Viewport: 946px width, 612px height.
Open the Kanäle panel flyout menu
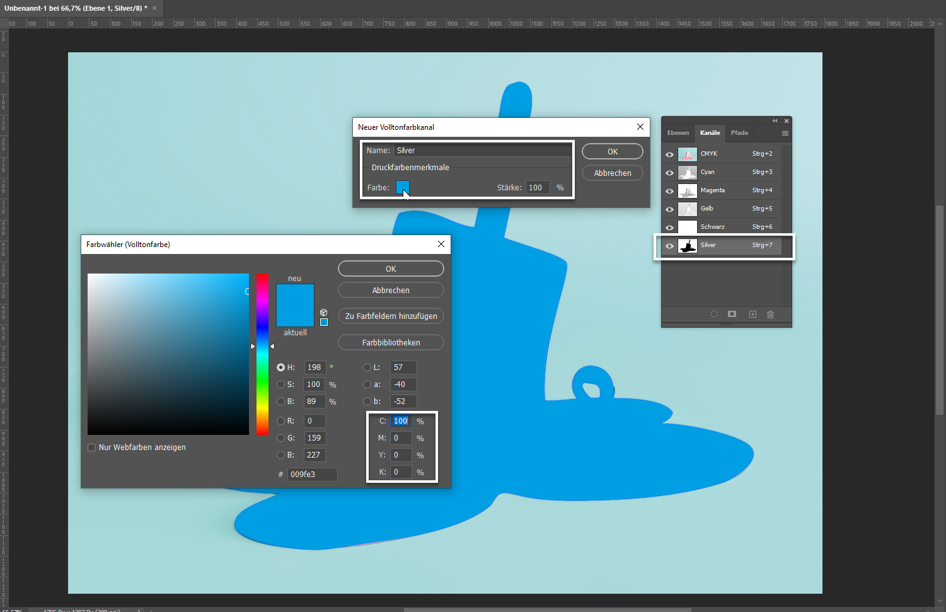(x=785, y=133)
